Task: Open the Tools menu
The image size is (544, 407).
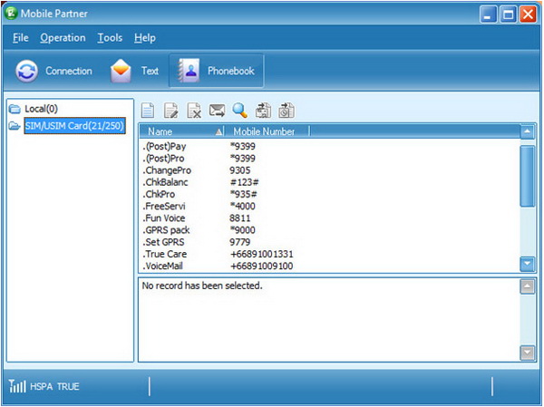Action: [x=110, y=38]
